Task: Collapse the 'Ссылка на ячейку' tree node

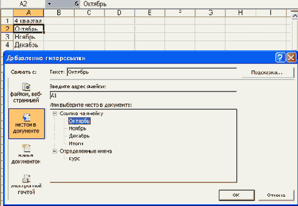Action: click(55, 113)
